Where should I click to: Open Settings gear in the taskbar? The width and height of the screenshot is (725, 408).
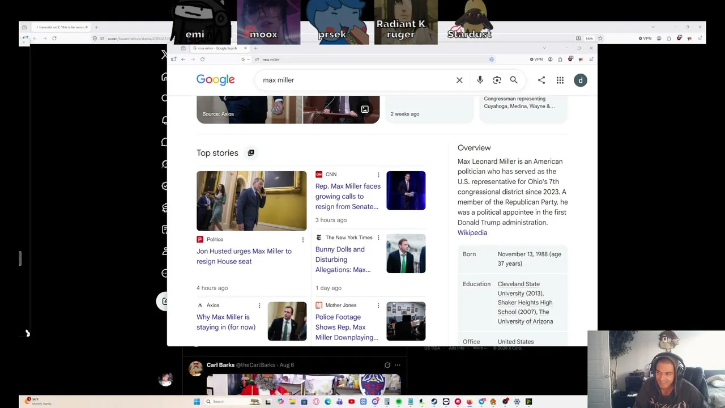tap(517, 402)
